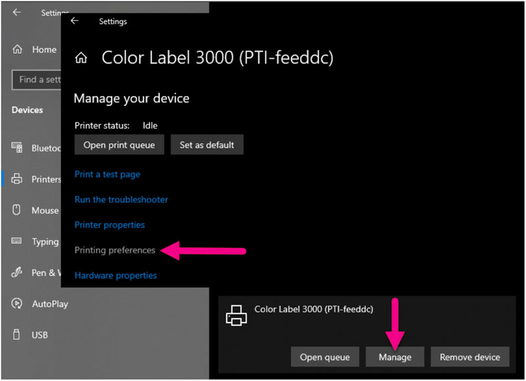Open the home icon beside Color Label 3000 title
Image resolution: width=526 pixels, height=381 pixels.
[81, 58]
